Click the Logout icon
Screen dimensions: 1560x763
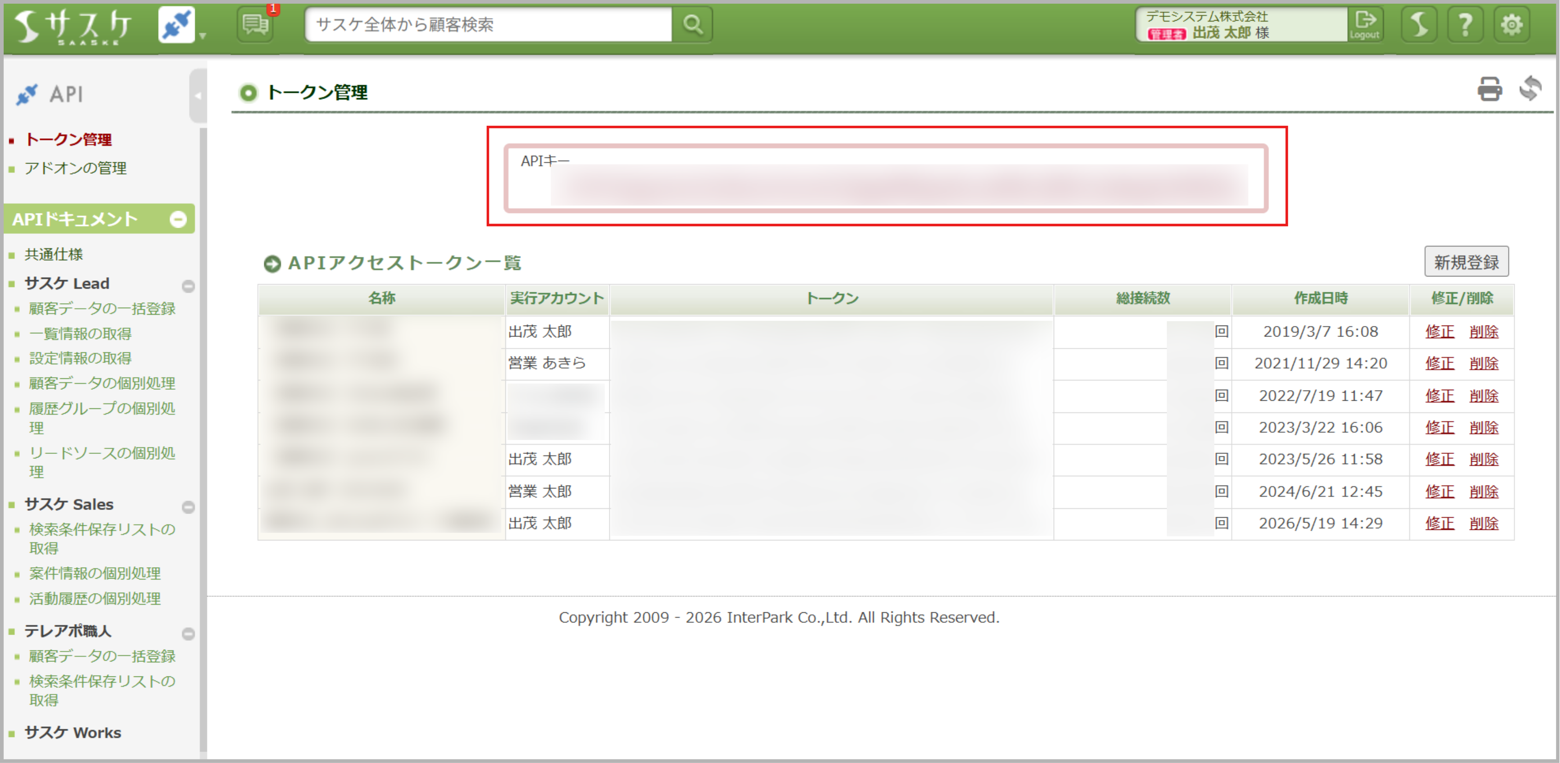coord(1365,25)
